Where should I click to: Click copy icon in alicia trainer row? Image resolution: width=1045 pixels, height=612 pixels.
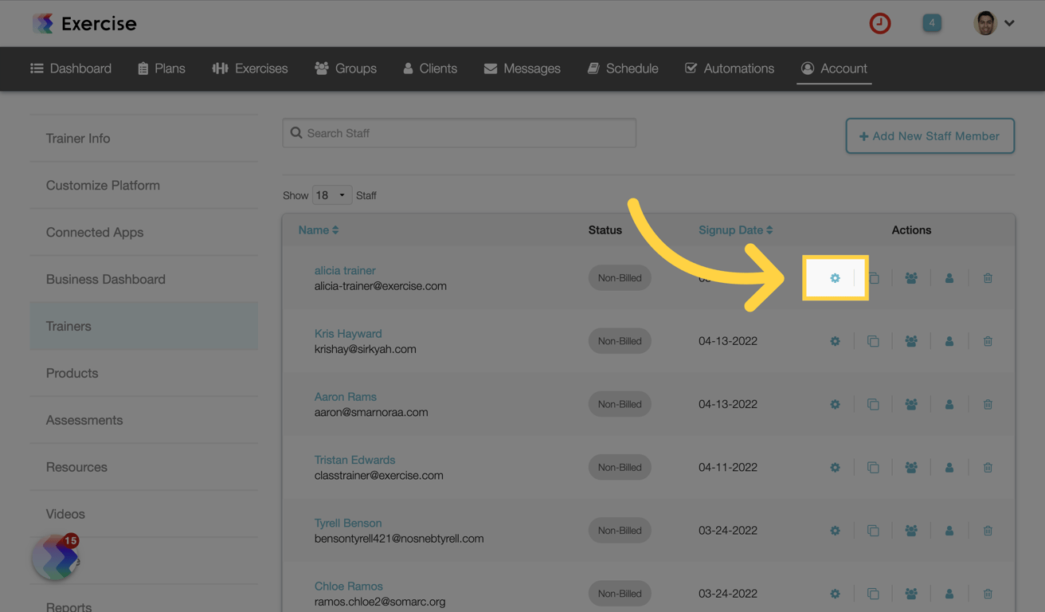coord(873,278)
